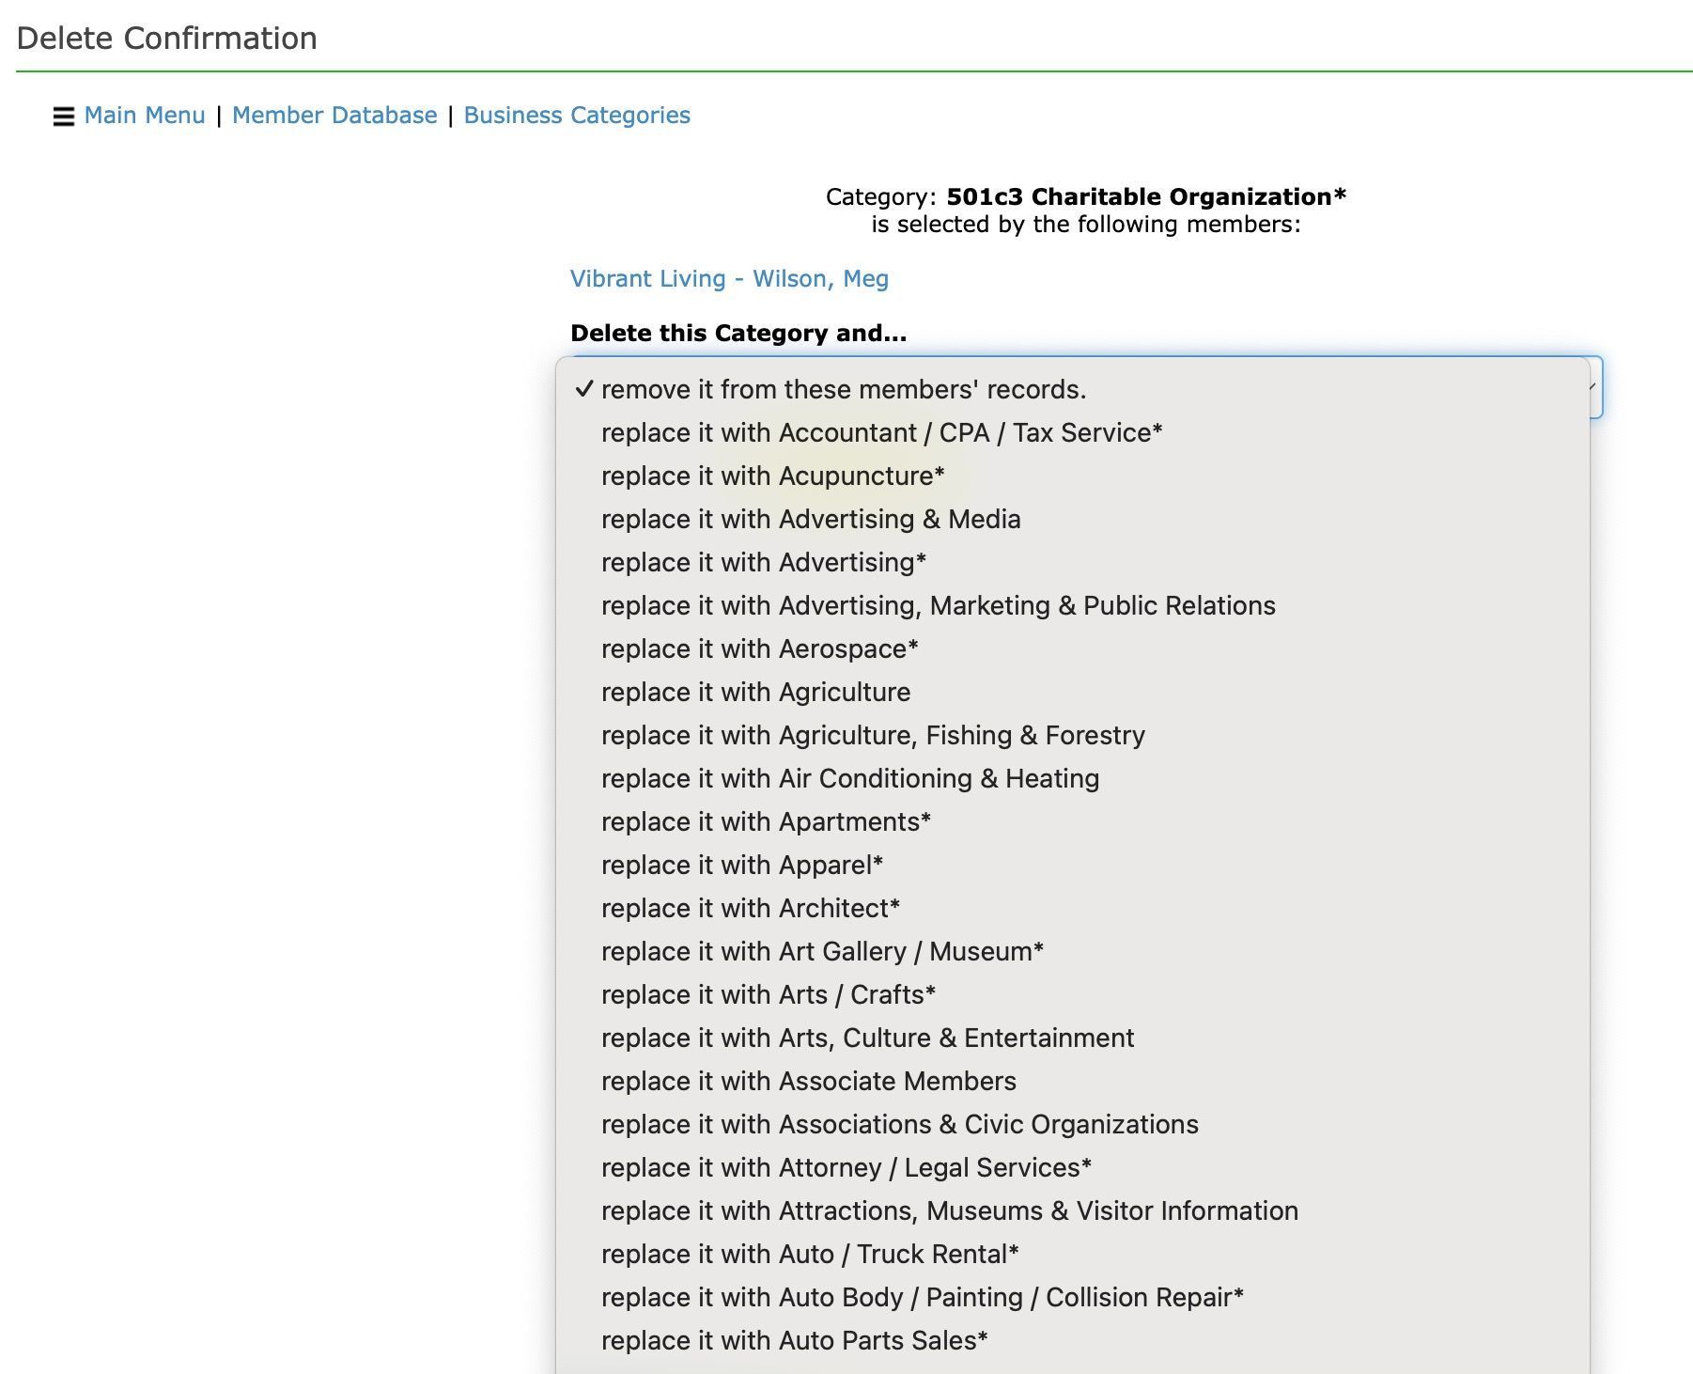Navigate to the Member Database page
Viewport: 1693px width, 1374px height.
pos(336,115)
